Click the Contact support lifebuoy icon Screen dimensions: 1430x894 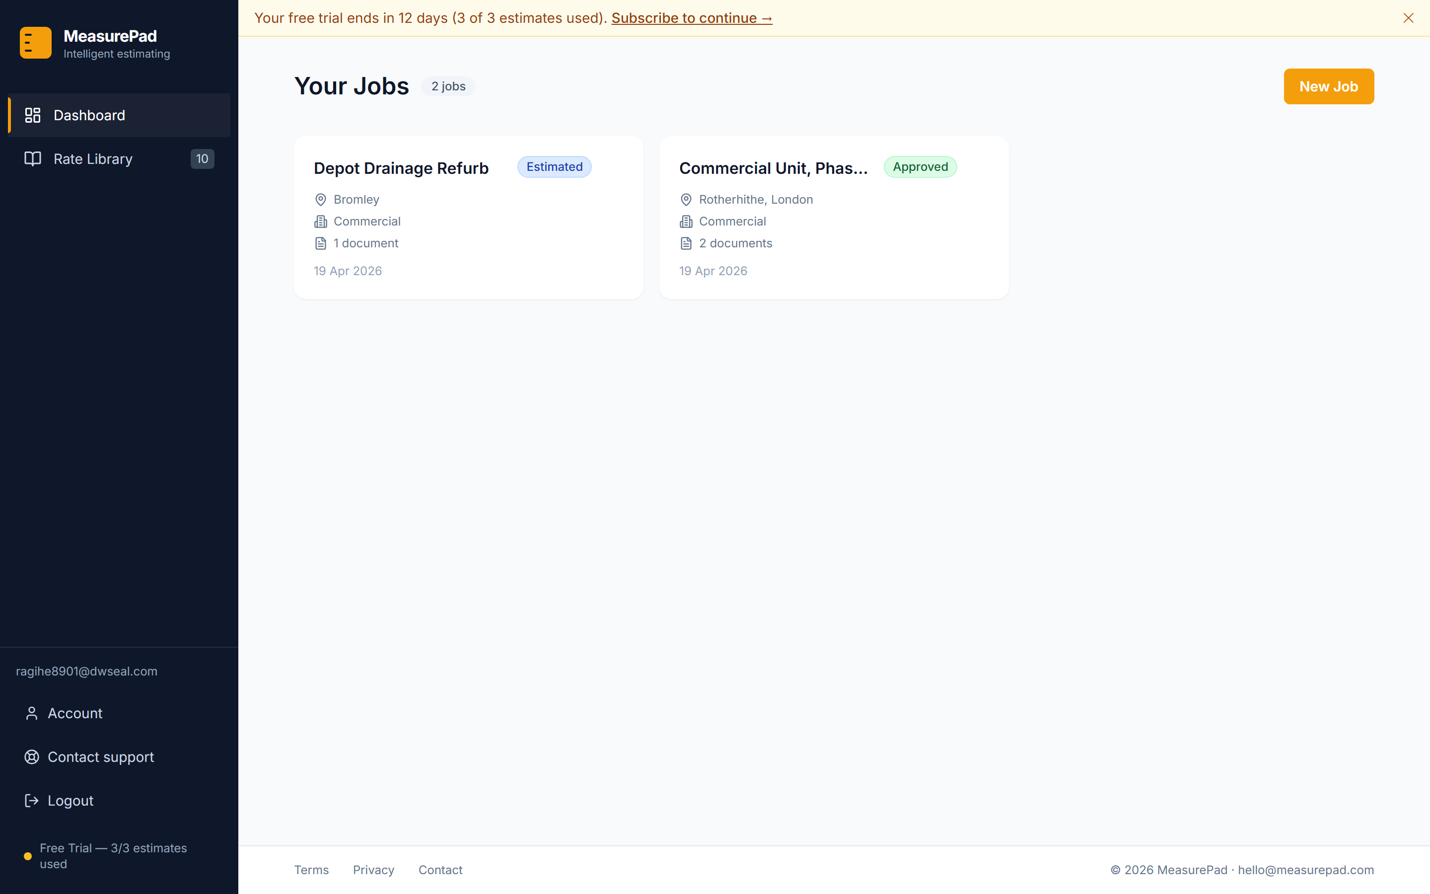pyautogui.click(x=32, y=757)
